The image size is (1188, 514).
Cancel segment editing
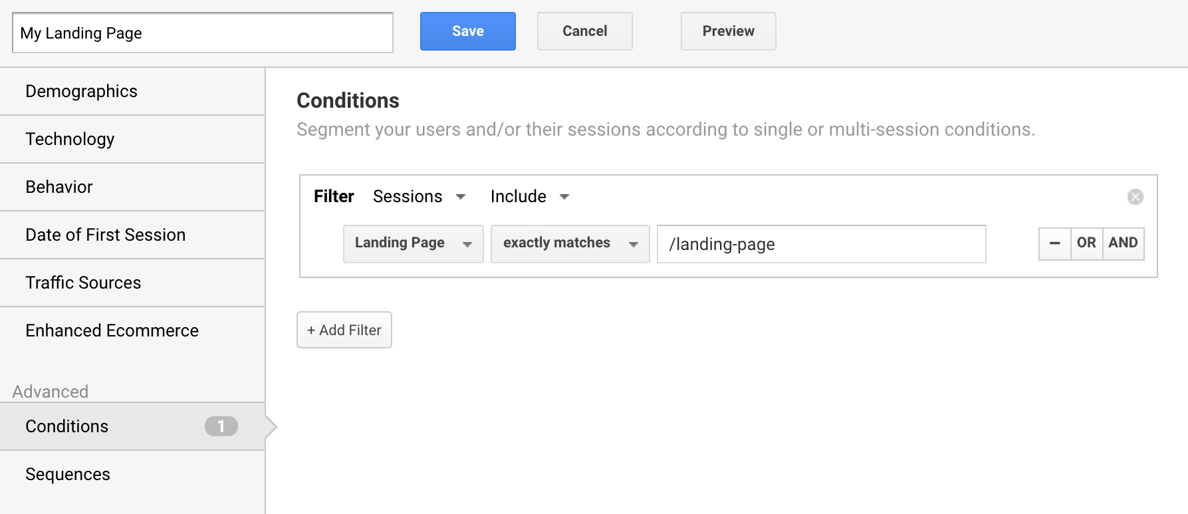coord(584,31)
